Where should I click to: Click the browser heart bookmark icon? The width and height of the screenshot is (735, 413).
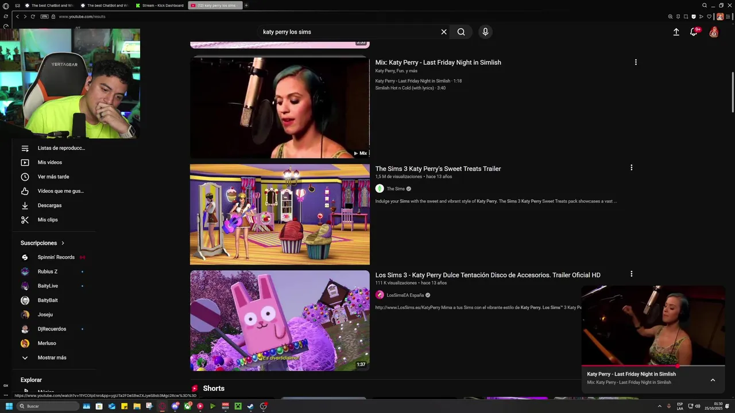point(709,17)
